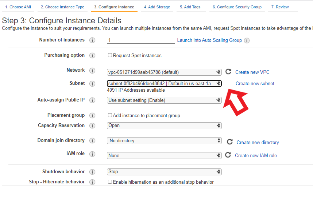This screenshot has width=313, height=199.
Task: Open the Capacity Reservation dropdown
Action: (164, 126)
